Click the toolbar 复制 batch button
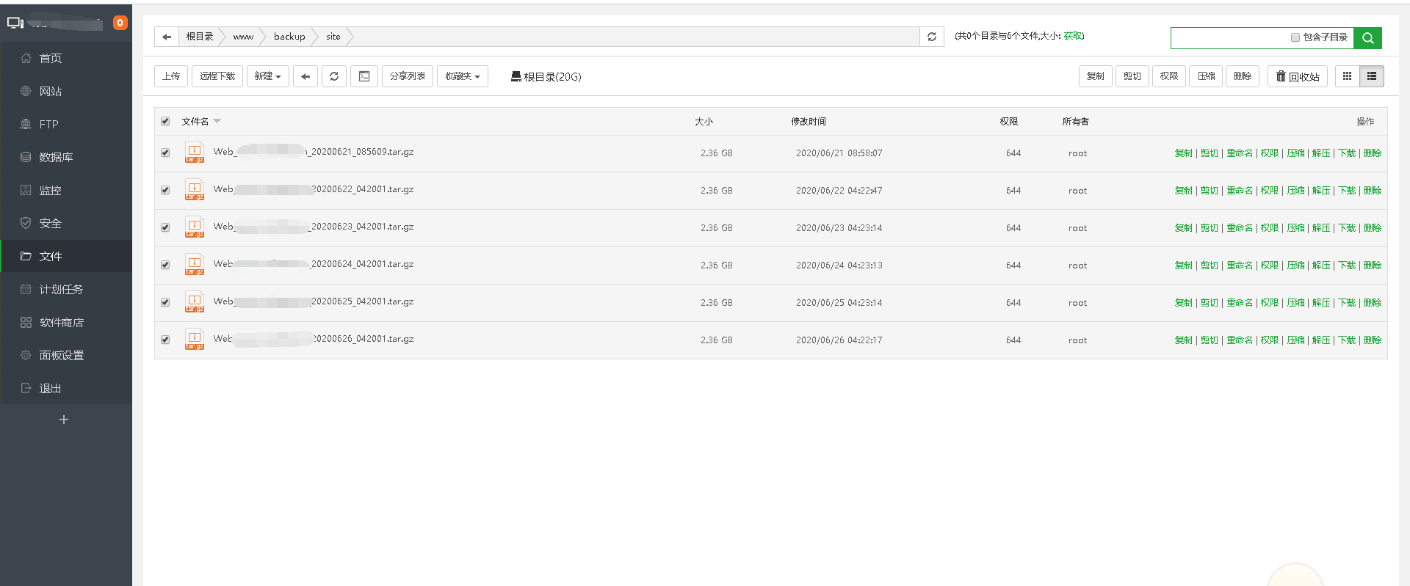Screen dimensions: 1410x586 [1096, 76]
